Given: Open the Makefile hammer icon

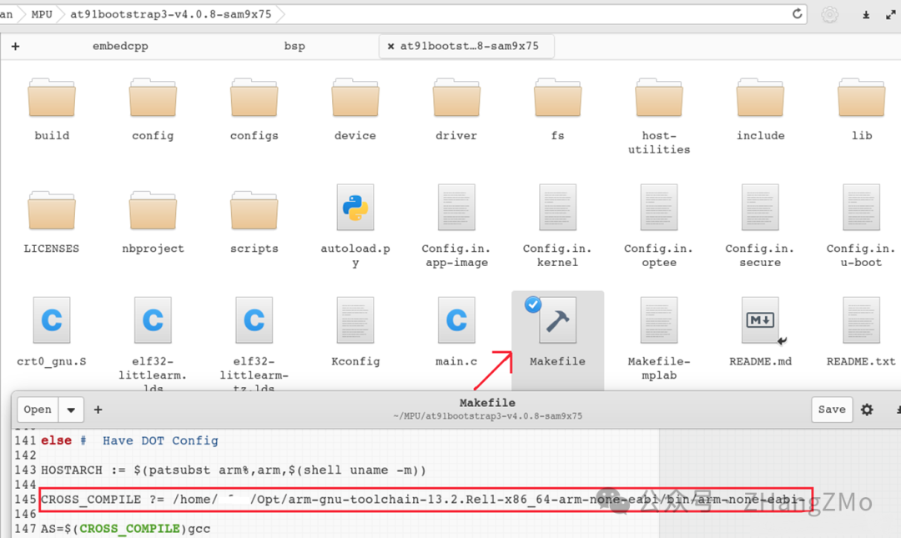Looking at the screenshot, I should [x=557, y=319].
